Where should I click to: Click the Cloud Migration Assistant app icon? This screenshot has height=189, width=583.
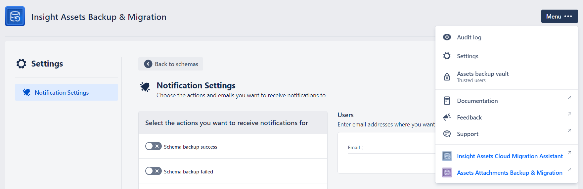(x=447, y=156)
